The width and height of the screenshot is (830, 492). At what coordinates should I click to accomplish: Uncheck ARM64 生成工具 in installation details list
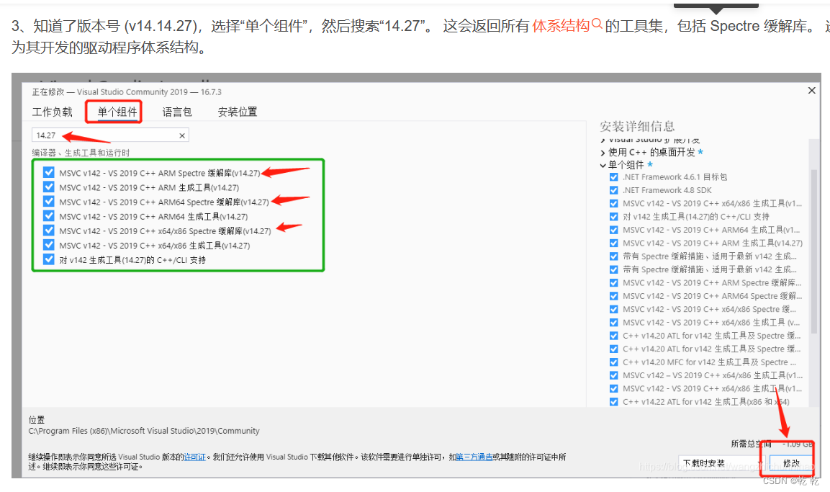(x=613, y=230)
